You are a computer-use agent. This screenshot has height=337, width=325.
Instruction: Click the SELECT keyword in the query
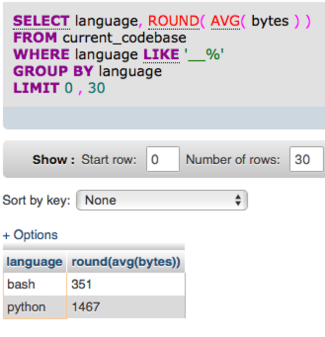click(41, 21)
